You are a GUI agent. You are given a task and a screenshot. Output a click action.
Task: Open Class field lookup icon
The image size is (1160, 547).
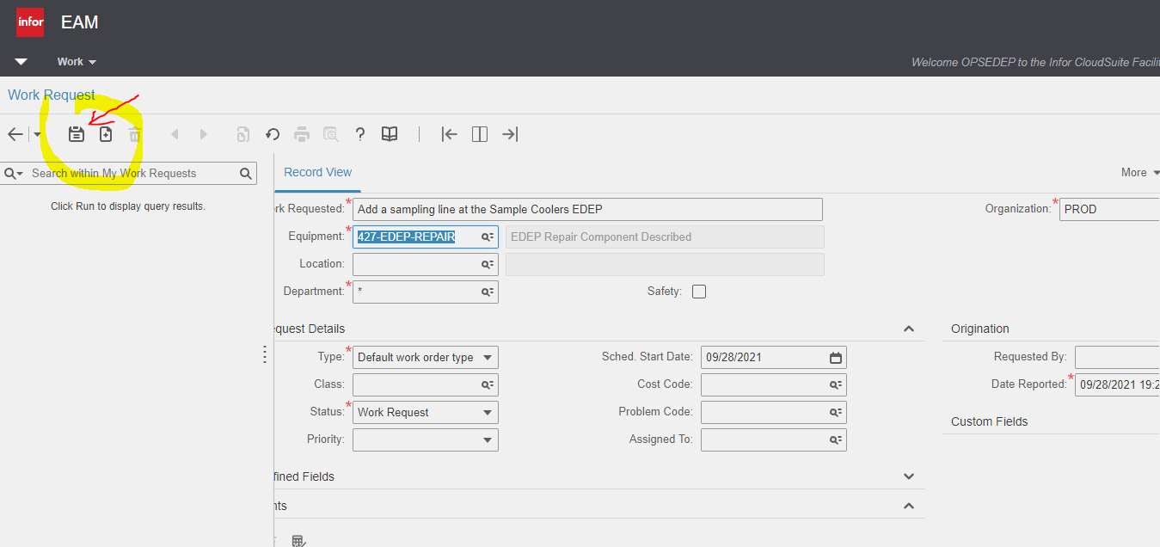pyautogui.click(x=488, y=384)
